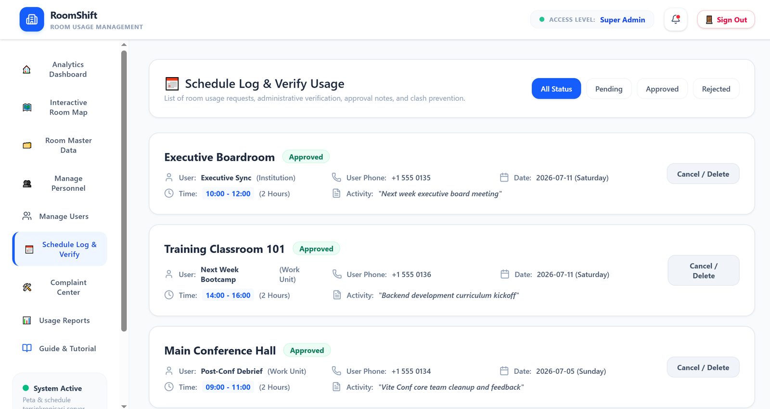Screen dimensions: 770x409
Task: Click the user icon beside Post-Conf Debrief
Action: [169, 371]
